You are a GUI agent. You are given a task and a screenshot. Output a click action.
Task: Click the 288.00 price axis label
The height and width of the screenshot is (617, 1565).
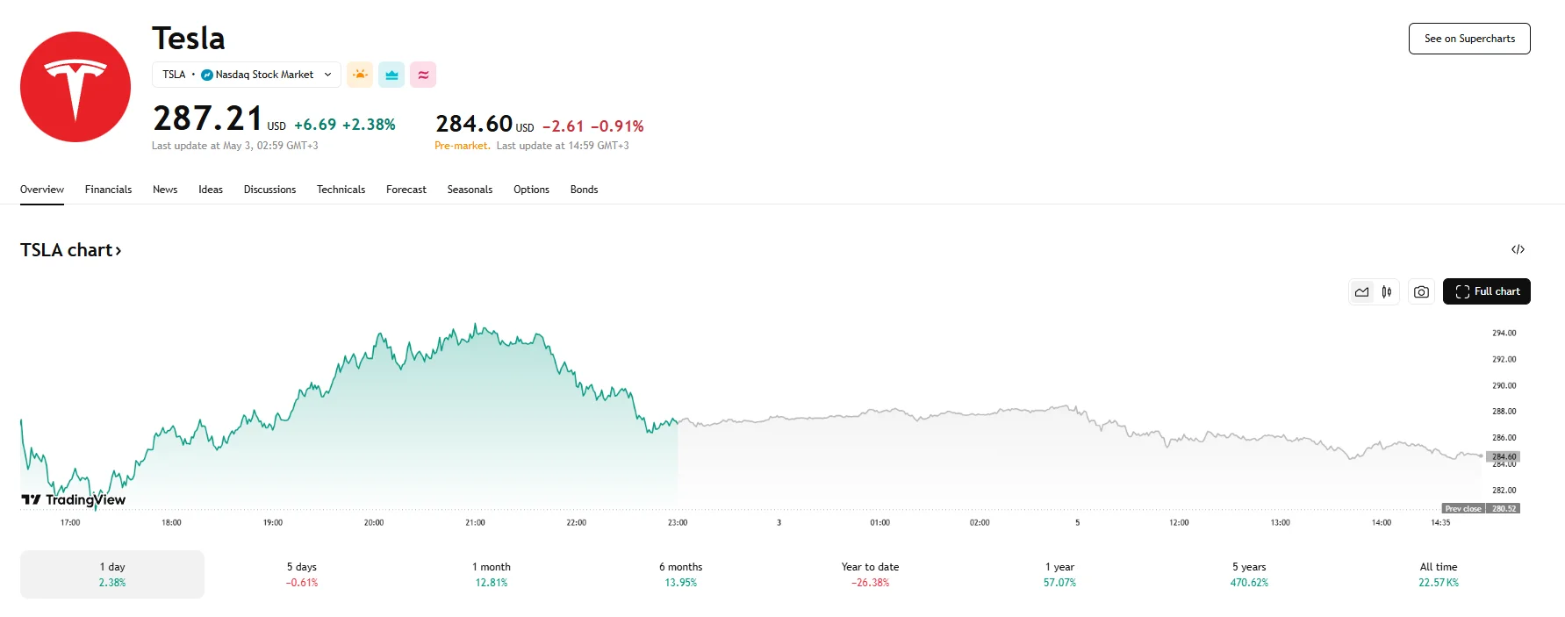1504,411
